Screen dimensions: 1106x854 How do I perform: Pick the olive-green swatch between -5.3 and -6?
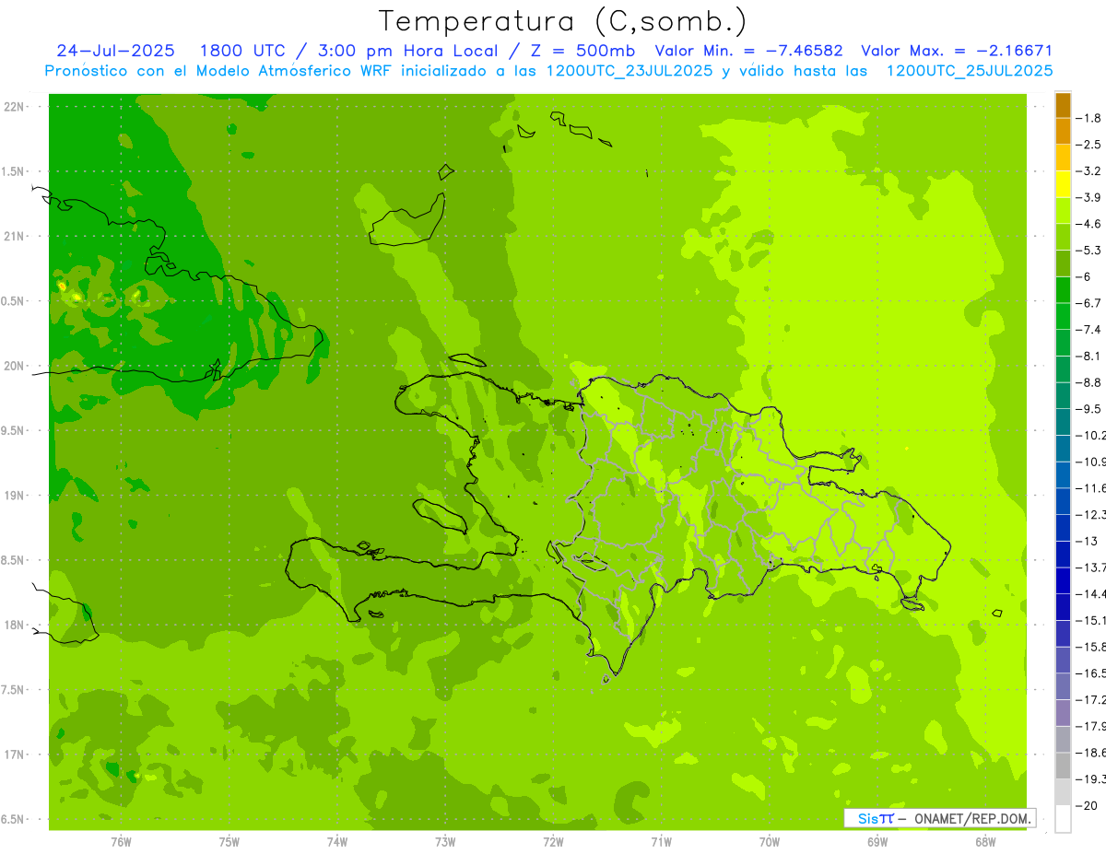(x=1063, y=263)
